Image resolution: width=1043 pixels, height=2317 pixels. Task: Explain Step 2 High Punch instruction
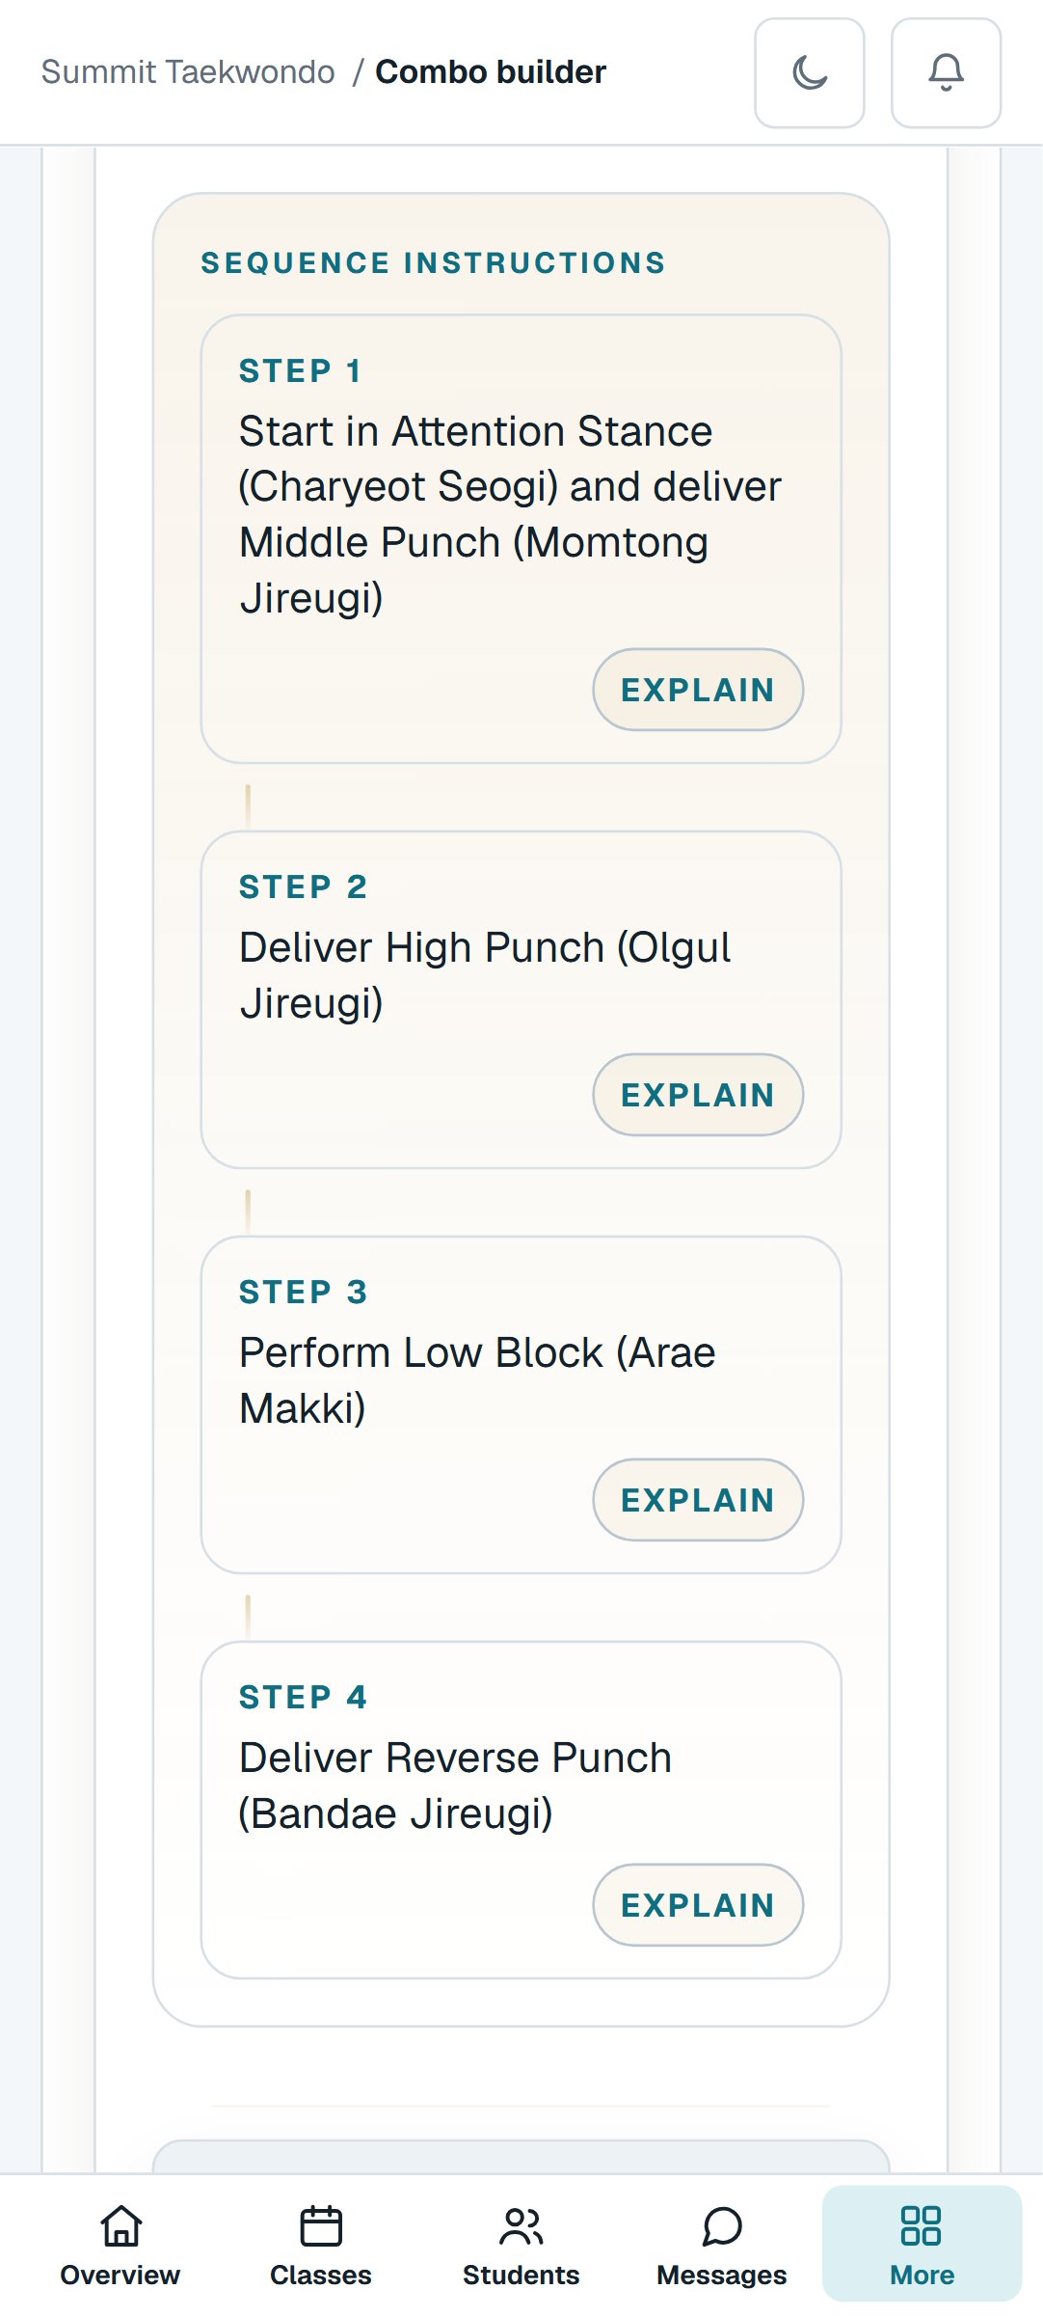698,1095
